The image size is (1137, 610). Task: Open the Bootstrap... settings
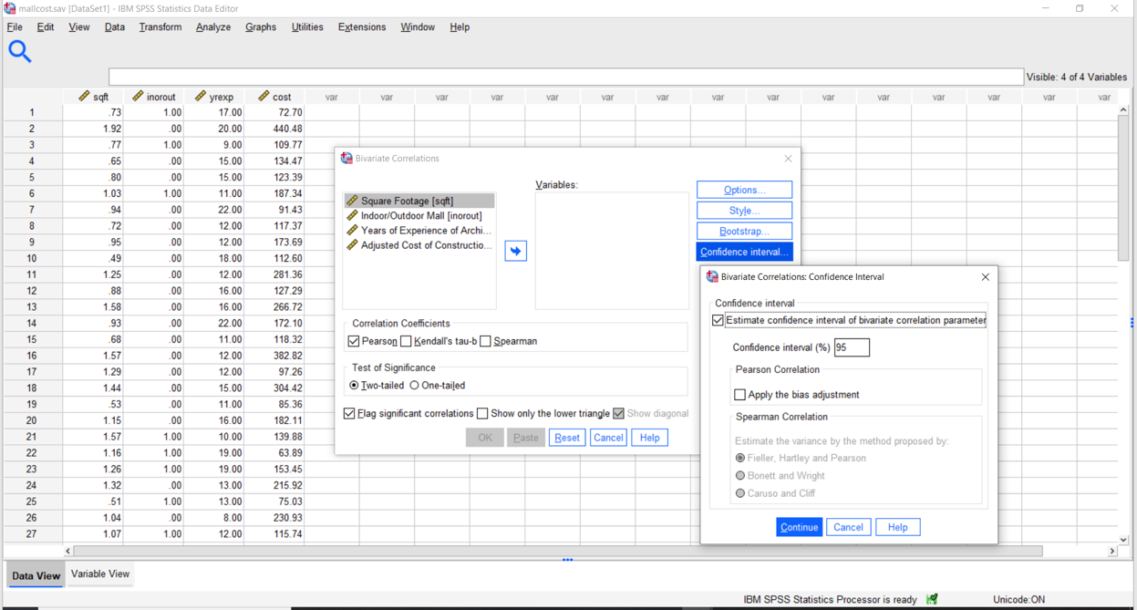click(x=744, y=232)
